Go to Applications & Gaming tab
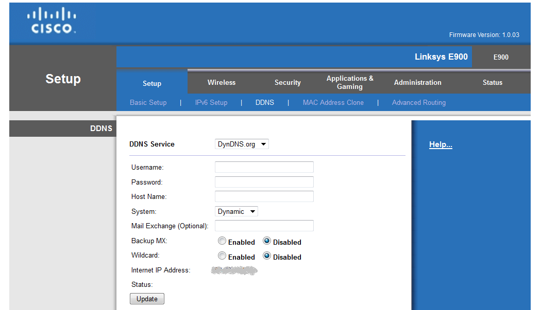The height and width of the screenshot is (310, 541). [x=350, y=82]
